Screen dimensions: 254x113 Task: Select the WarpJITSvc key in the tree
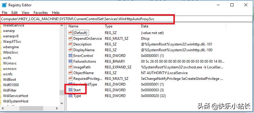point(12,42)
